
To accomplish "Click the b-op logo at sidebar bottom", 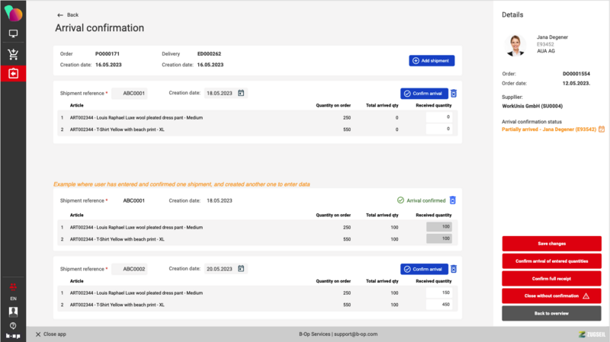I will click(13, 336).
